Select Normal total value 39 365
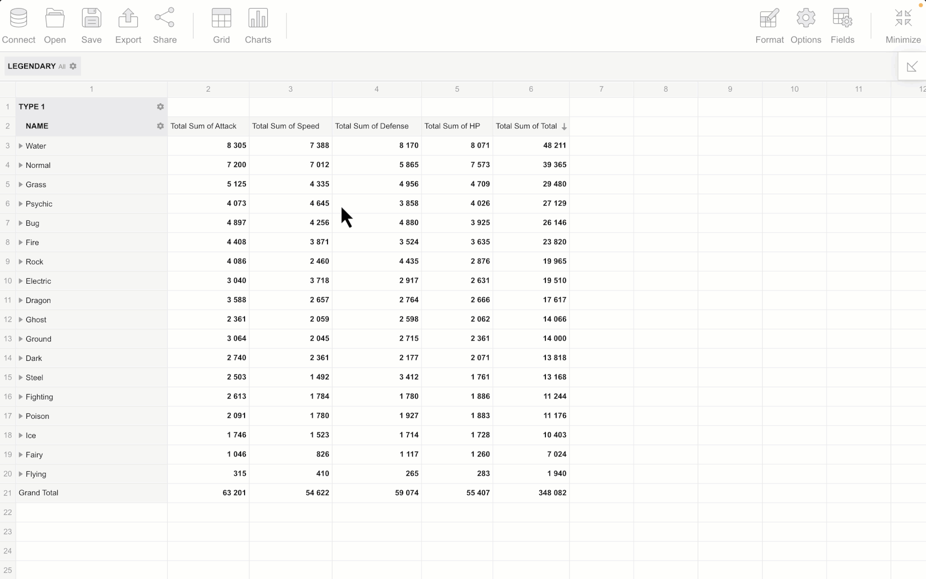Viewport: 926px width, 579px height. [x=531, y=165]
